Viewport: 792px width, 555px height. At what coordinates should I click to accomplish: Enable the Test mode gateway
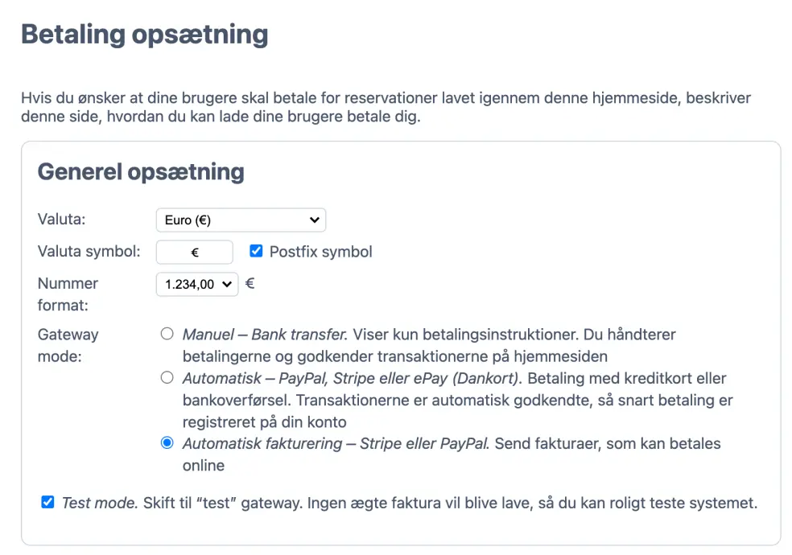[x=47, y=502]
